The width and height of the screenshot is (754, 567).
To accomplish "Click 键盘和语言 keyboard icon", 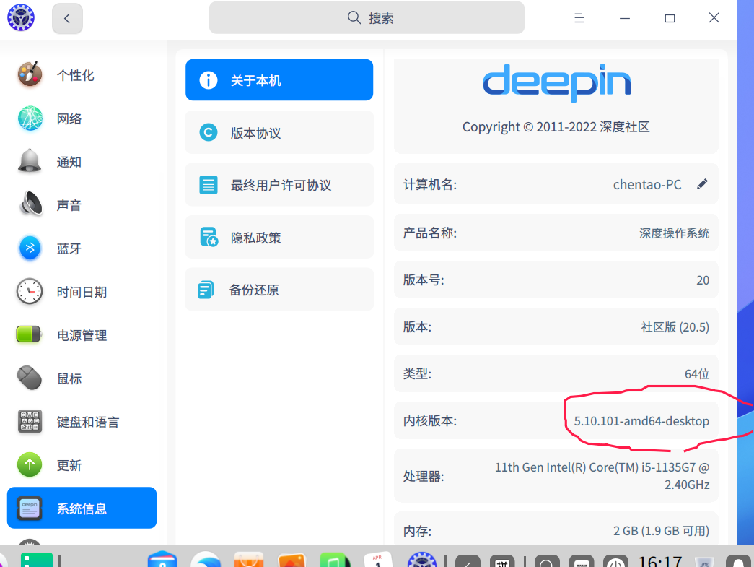I will [30, 421].
